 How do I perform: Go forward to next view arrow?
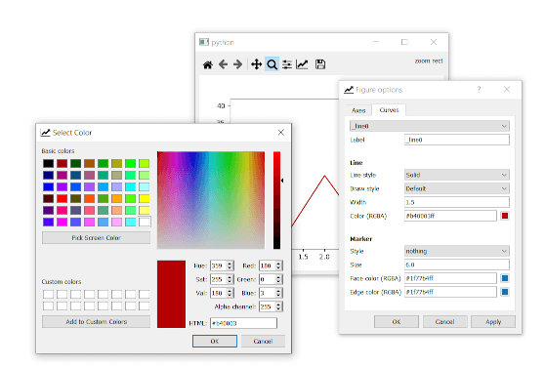237,64
